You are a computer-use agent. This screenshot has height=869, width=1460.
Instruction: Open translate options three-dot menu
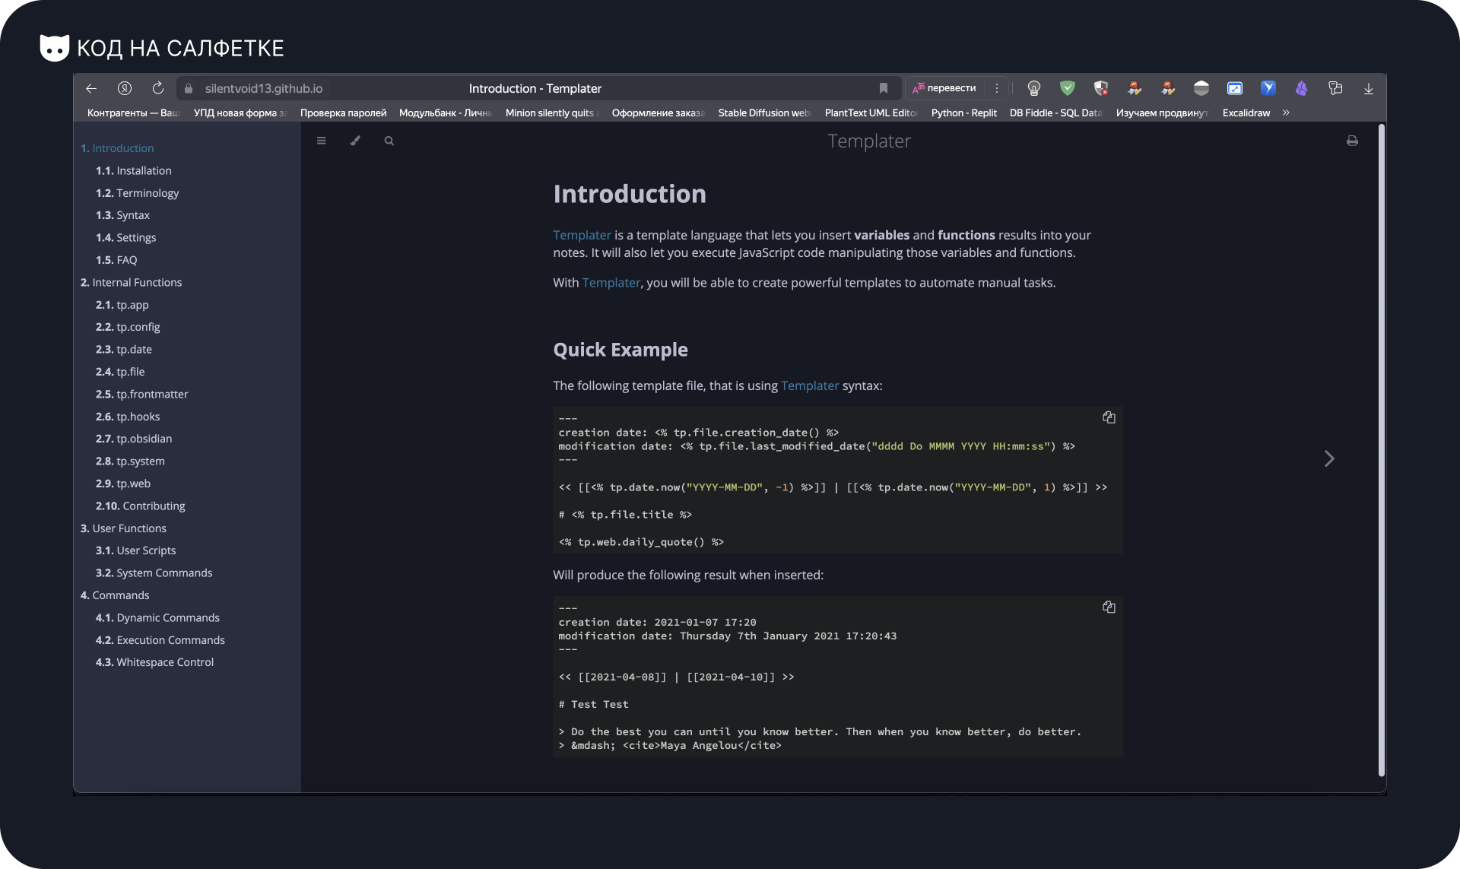pos(997,88)
